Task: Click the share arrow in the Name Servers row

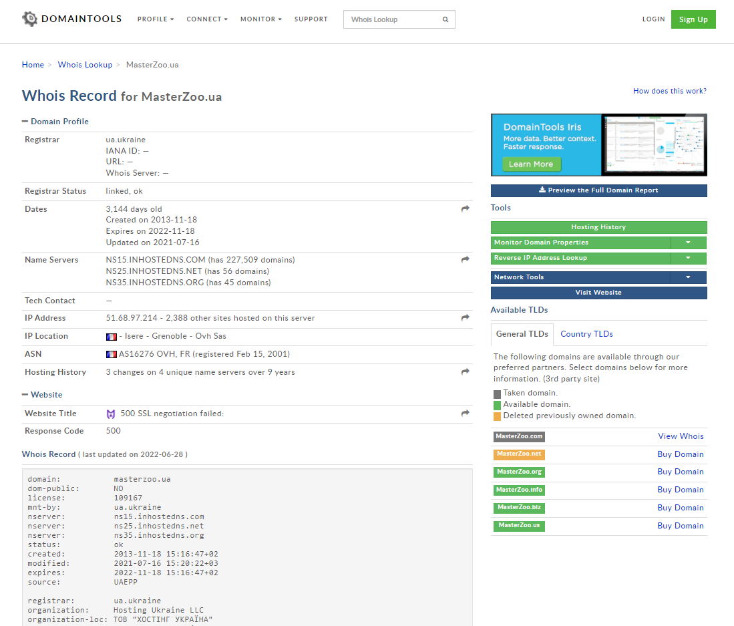Action: tap(465, 259)
